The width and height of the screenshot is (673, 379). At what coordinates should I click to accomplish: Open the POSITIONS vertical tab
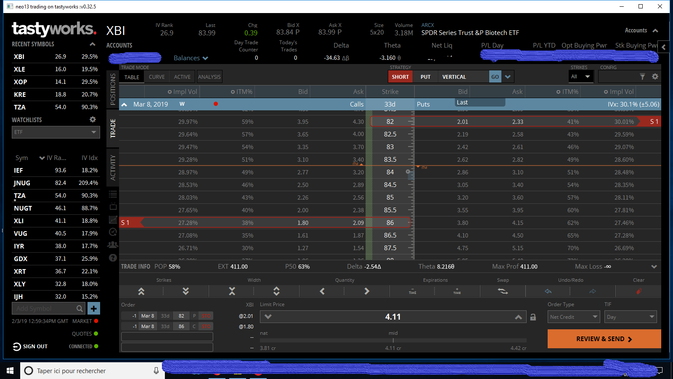(113, 89)
